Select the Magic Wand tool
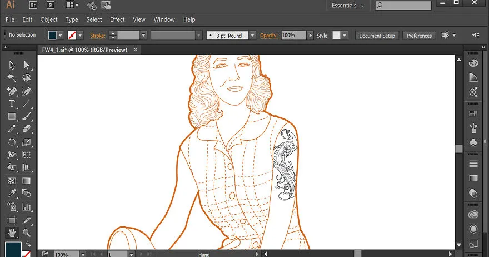Screen dimensions: 489x257 point(12,77)
